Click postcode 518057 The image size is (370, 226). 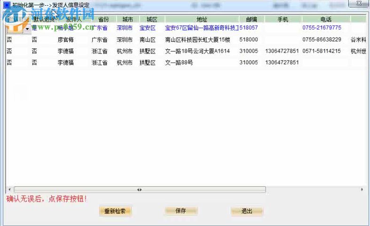pos(249,28)
